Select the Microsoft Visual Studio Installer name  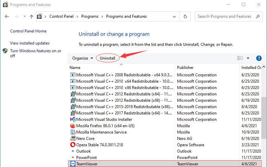[x=104, y=119]
